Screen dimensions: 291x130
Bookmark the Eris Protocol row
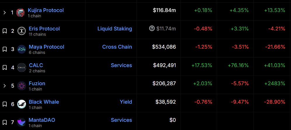click(5, 31)
